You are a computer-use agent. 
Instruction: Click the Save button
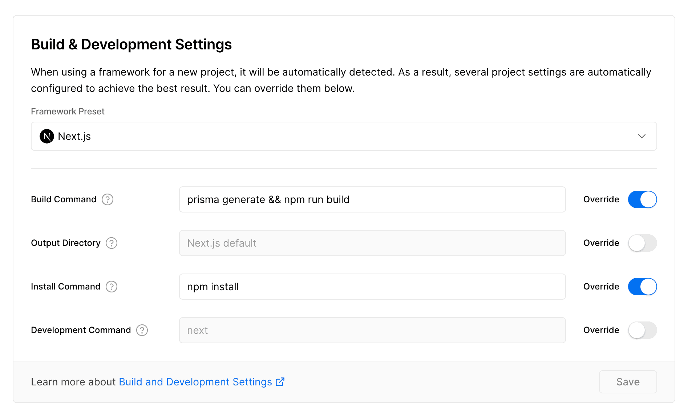point(628,382)
